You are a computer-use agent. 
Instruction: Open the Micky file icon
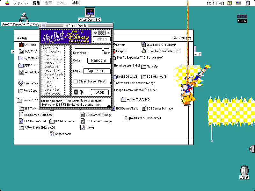[83, 127]
